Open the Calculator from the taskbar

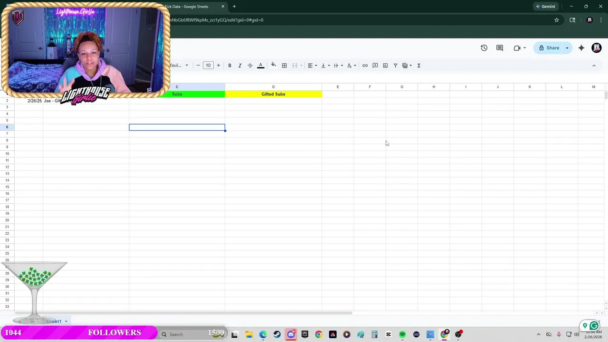(x=374, y=334)
